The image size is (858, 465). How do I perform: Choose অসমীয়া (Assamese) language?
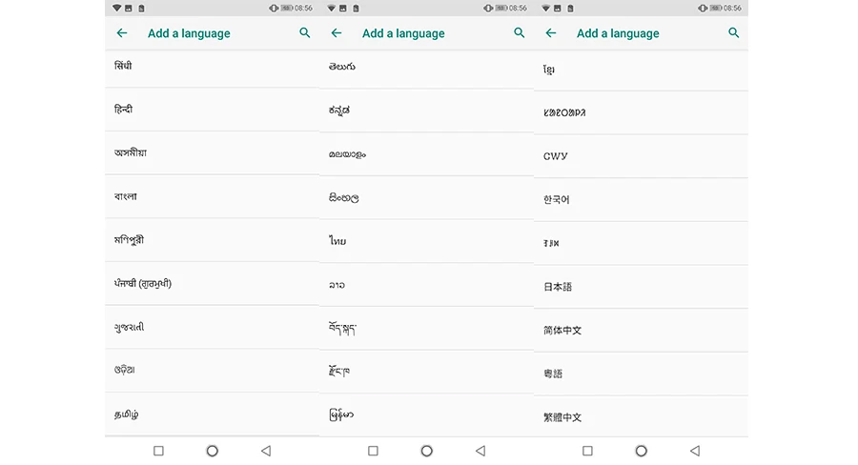pos(213,153)
